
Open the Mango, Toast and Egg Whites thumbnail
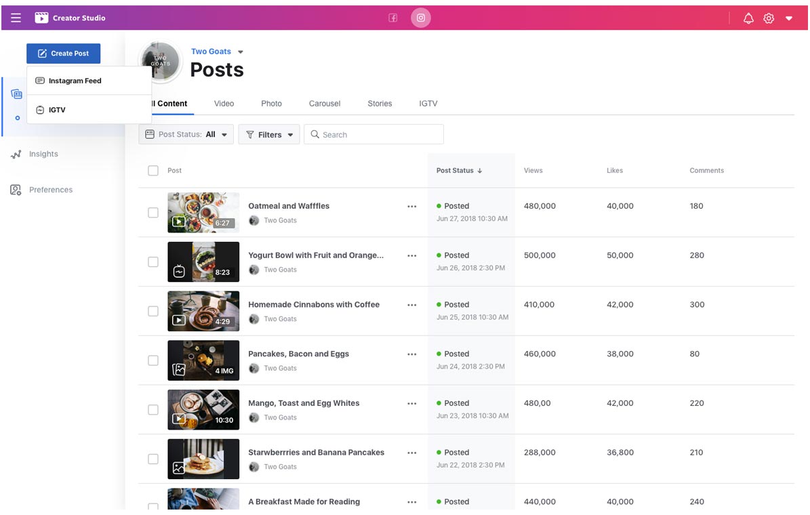point(203,409)
